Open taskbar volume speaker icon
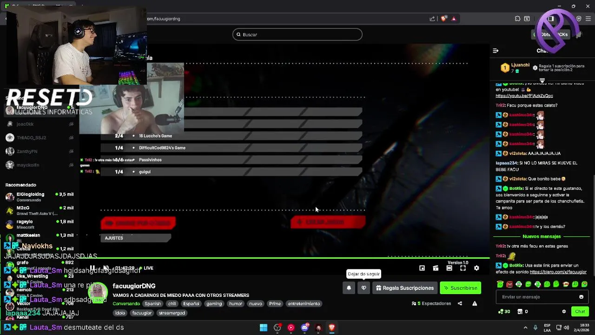 (567, 328)
